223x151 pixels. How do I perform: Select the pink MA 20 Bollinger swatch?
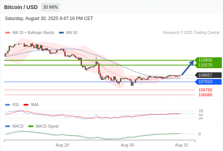click(8, 33)
